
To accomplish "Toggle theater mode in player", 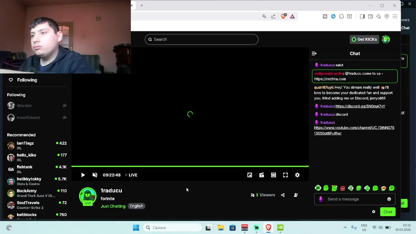I will coord(274,175).
